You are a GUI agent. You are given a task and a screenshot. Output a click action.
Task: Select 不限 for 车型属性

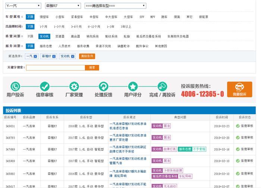click(x=30, y=17)
